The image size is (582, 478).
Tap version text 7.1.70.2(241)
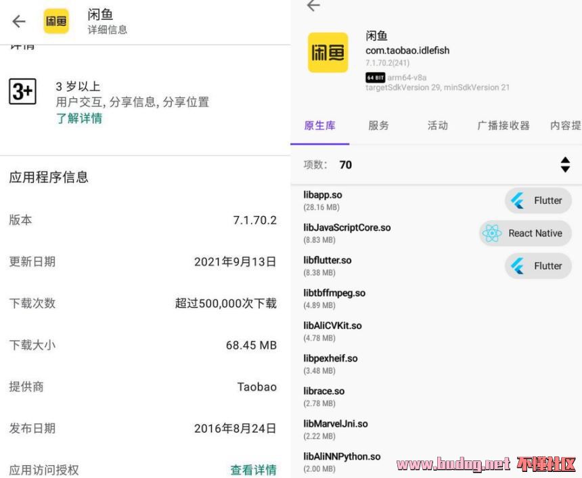click(x=388, y=63)
